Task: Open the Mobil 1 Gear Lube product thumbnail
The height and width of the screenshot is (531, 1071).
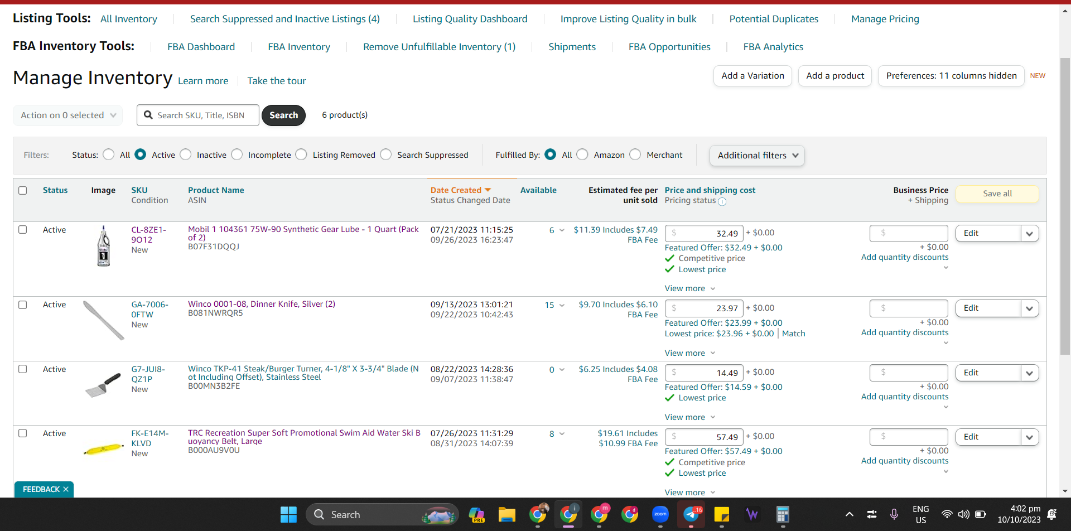Action: point(104,246)
